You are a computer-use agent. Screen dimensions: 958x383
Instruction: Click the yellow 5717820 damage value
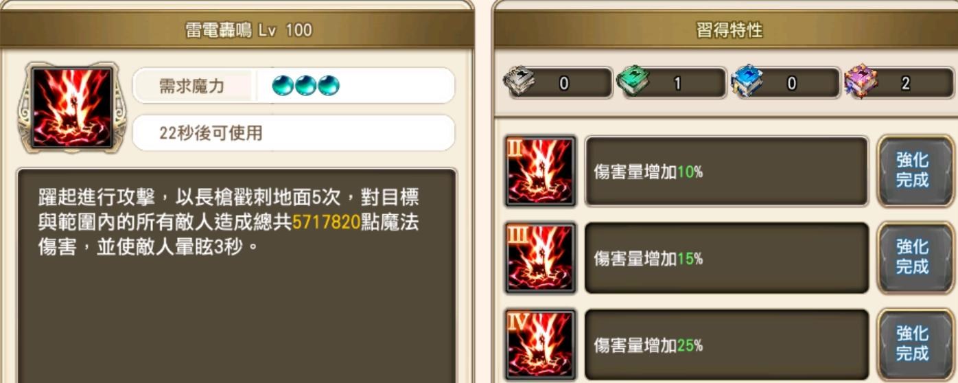pos(327,222)
